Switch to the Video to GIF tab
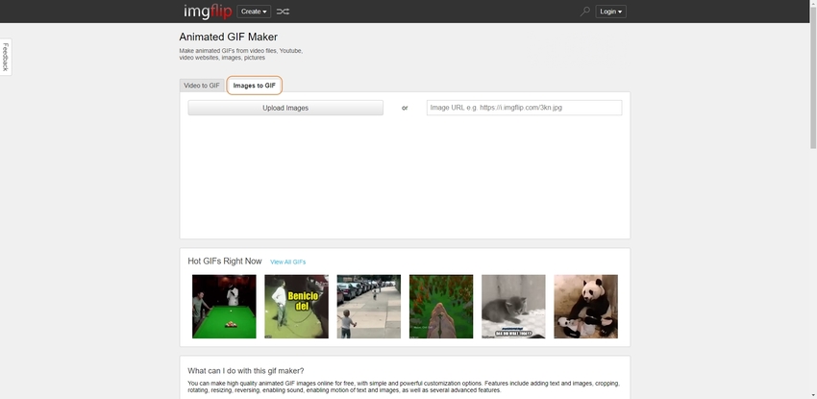This screenshot has width=817, height=399. 202,86
